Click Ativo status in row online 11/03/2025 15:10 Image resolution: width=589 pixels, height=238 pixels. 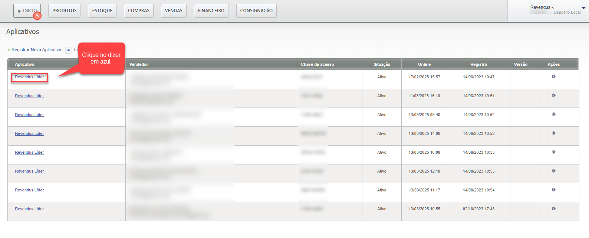382,96
